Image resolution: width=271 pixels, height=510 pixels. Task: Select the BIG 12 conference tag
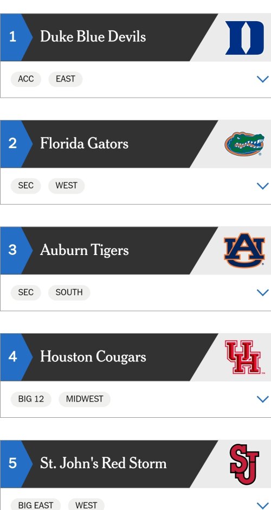tap(31, 399)
